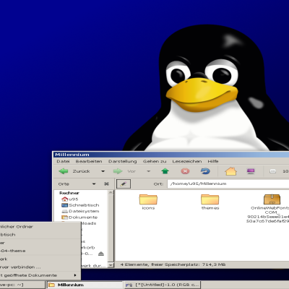Open Schreibtisch in sidebar

(80, 205)
